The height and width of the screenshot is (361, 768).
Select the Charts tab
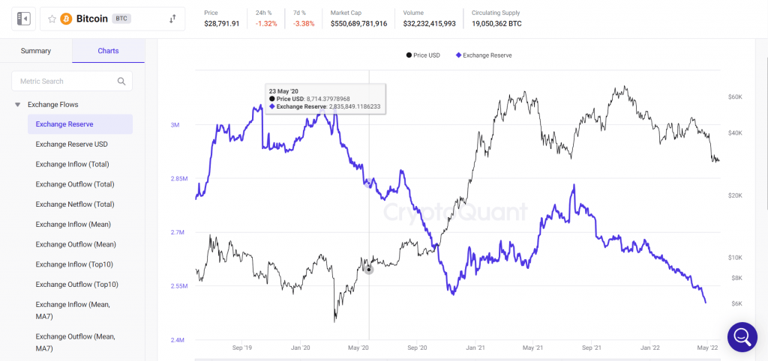click(x=108, y=51)
